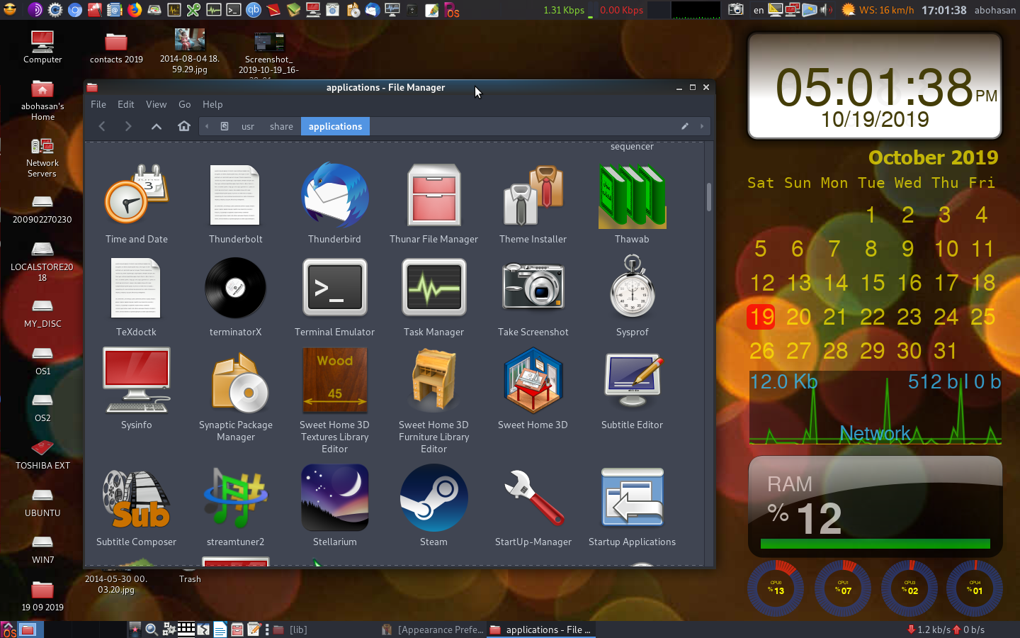The height and width of the screenshot is (638, 1020).
Task: Click the root filesystem path bar button
Action: tap(225, 126)
